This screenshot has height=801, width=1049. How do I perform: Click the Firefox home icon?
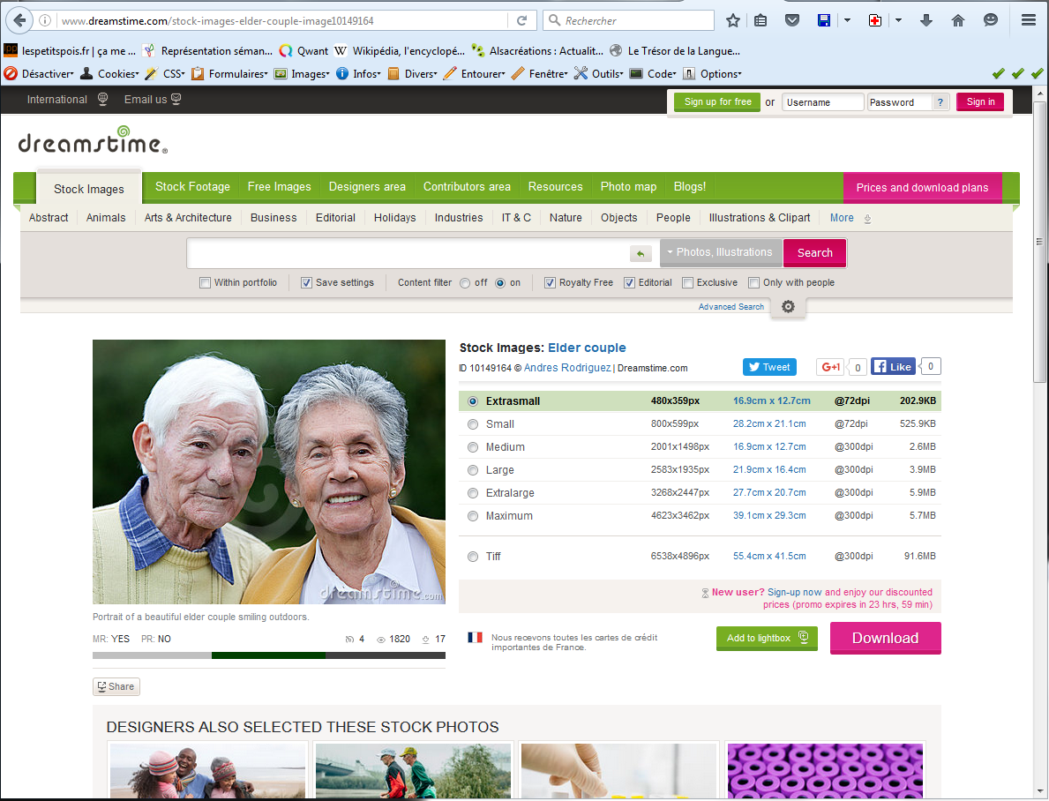click(957, 20)
